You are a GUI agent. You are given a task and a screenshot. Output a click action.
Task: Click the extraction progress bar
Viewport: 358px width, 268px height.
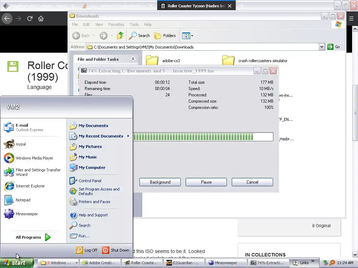coord(203,137)
